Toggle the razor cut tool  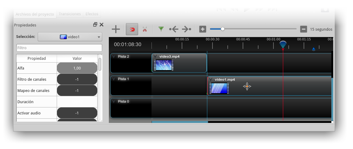[x=145, y=29]
